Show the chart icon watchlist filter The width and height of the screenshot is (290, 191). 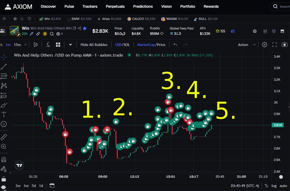point(22,19)
